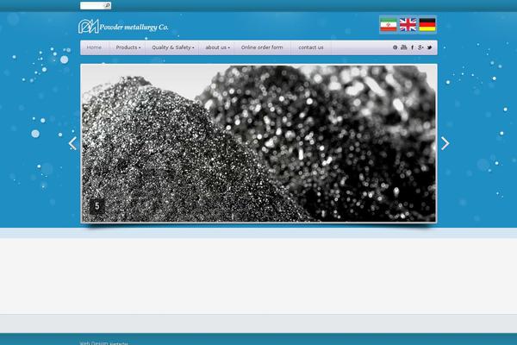Viewport: 517px width, 345px height.
Task: Click into the search text field
Action: pyautogui.click(x=91, y=5)
